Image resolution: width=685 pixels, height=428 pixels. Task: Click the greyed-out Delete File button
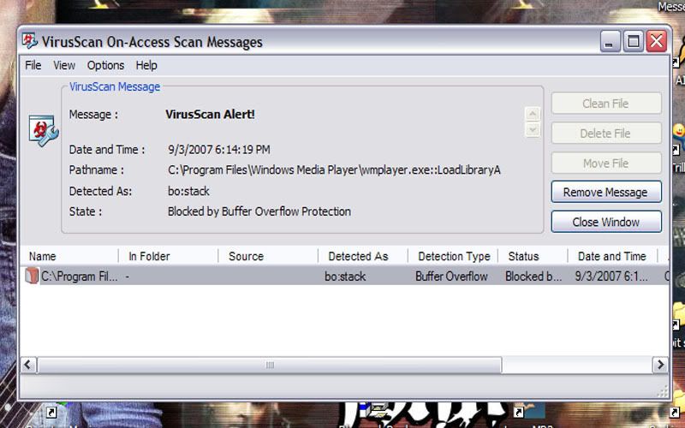[x=606, y=134]
